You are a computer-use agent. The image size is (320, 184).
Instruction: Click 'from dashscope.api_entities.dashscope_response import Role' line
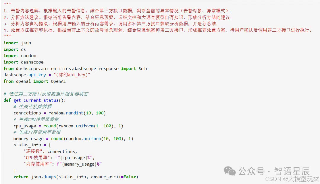[x=76, y=68]
